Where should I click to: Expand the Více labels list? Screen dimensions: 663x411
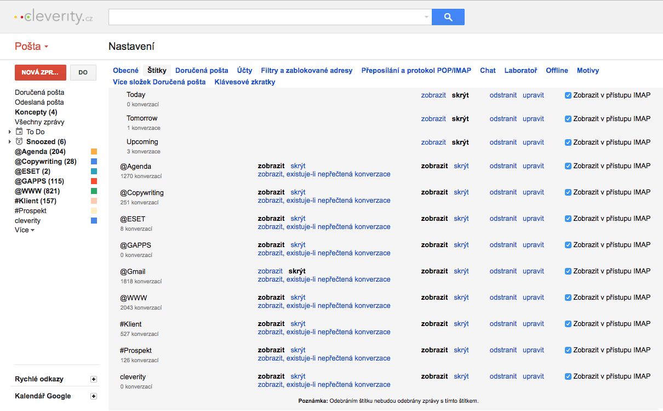pyautogui.click(x=24, y=230)
